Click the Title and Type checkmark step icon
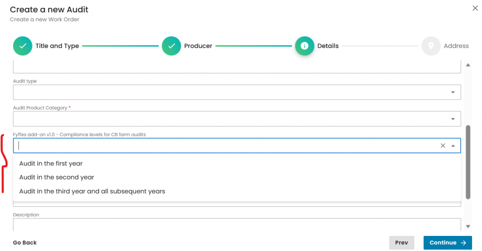The width and height of the screenshot is (482, 251). 23,46
